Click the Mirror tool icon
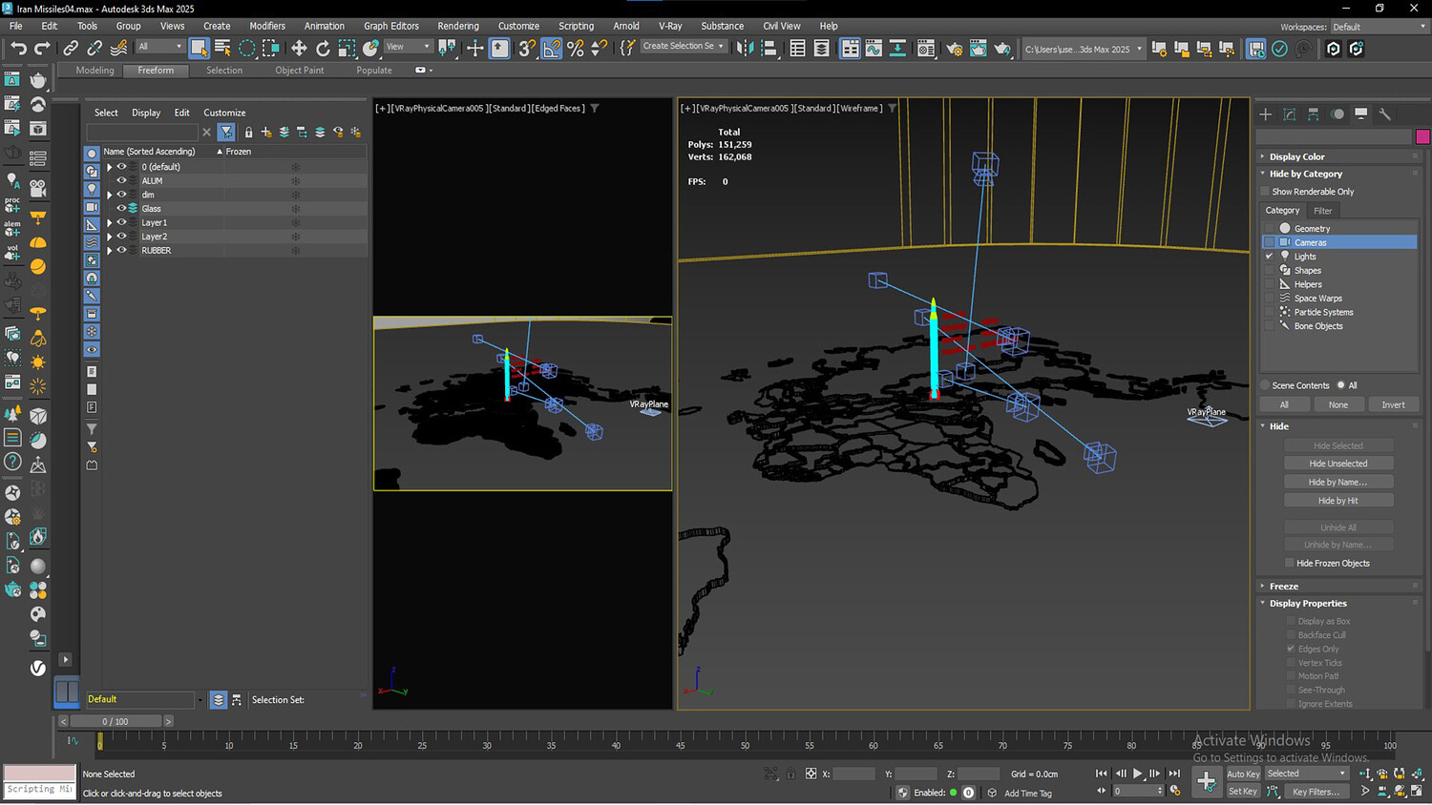1432x805 pixels. click(x=746, y=48)
